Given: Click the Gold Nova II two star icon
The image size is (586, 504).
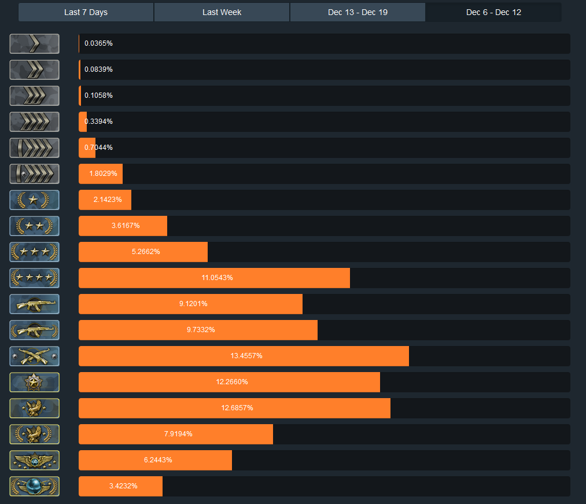Looking at the screenshot, I should click(x=34, y=226).
